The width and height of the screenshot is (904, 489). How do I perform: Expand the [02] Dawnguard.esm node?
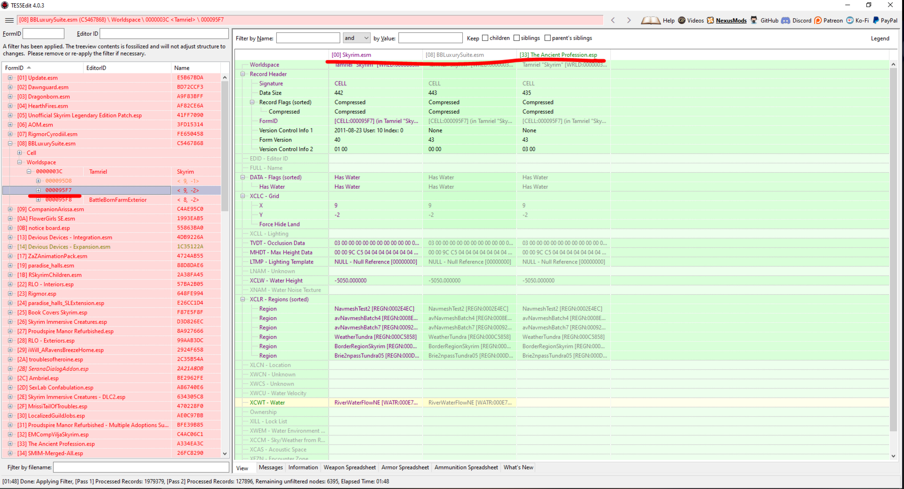(10, 88)
